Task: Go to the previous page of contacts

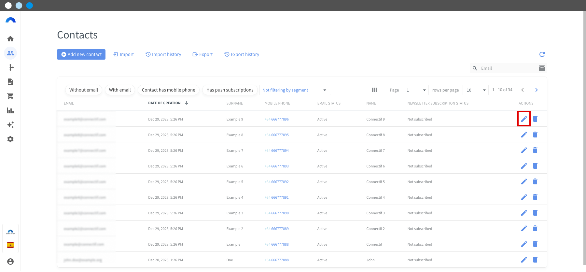Action: (523, 90)
